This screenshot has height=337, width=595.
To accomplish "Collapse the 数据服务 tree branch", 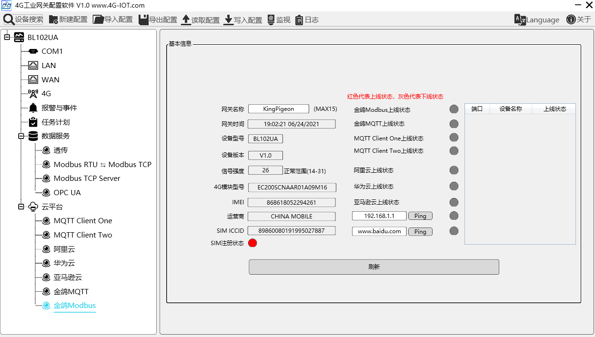I will click(21, 136).
